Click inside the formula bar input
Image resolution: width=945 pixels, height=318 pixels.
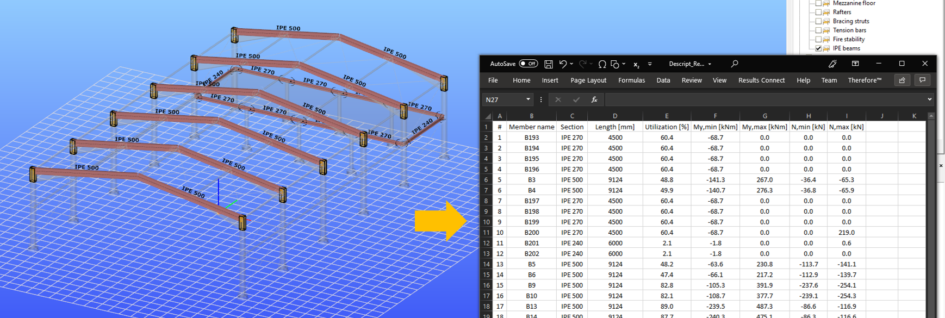pyautogui.click(x=765, y=99)
